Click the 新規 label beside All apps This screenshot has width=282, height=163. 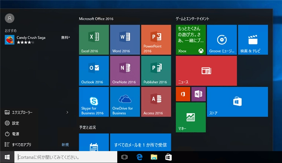pos(65,145)
